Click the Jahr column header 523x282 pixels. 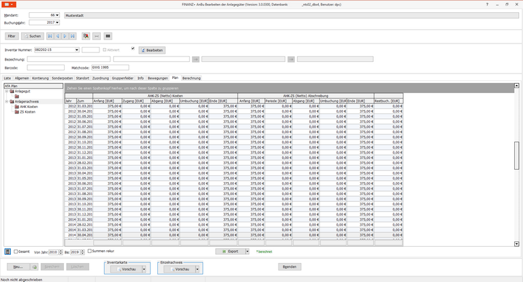click(x=70, y=101)
